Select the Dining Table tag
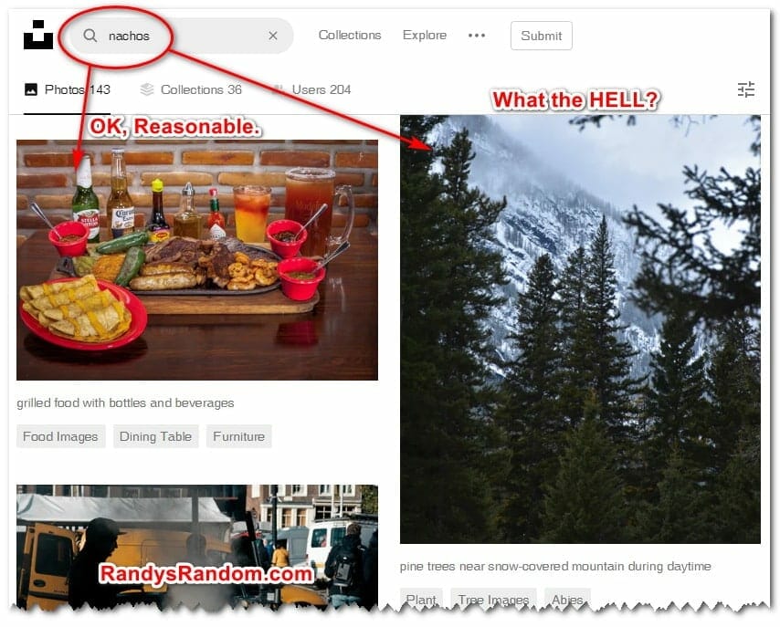The height and width of the screenshot is (627, 780). click(155, 436)
